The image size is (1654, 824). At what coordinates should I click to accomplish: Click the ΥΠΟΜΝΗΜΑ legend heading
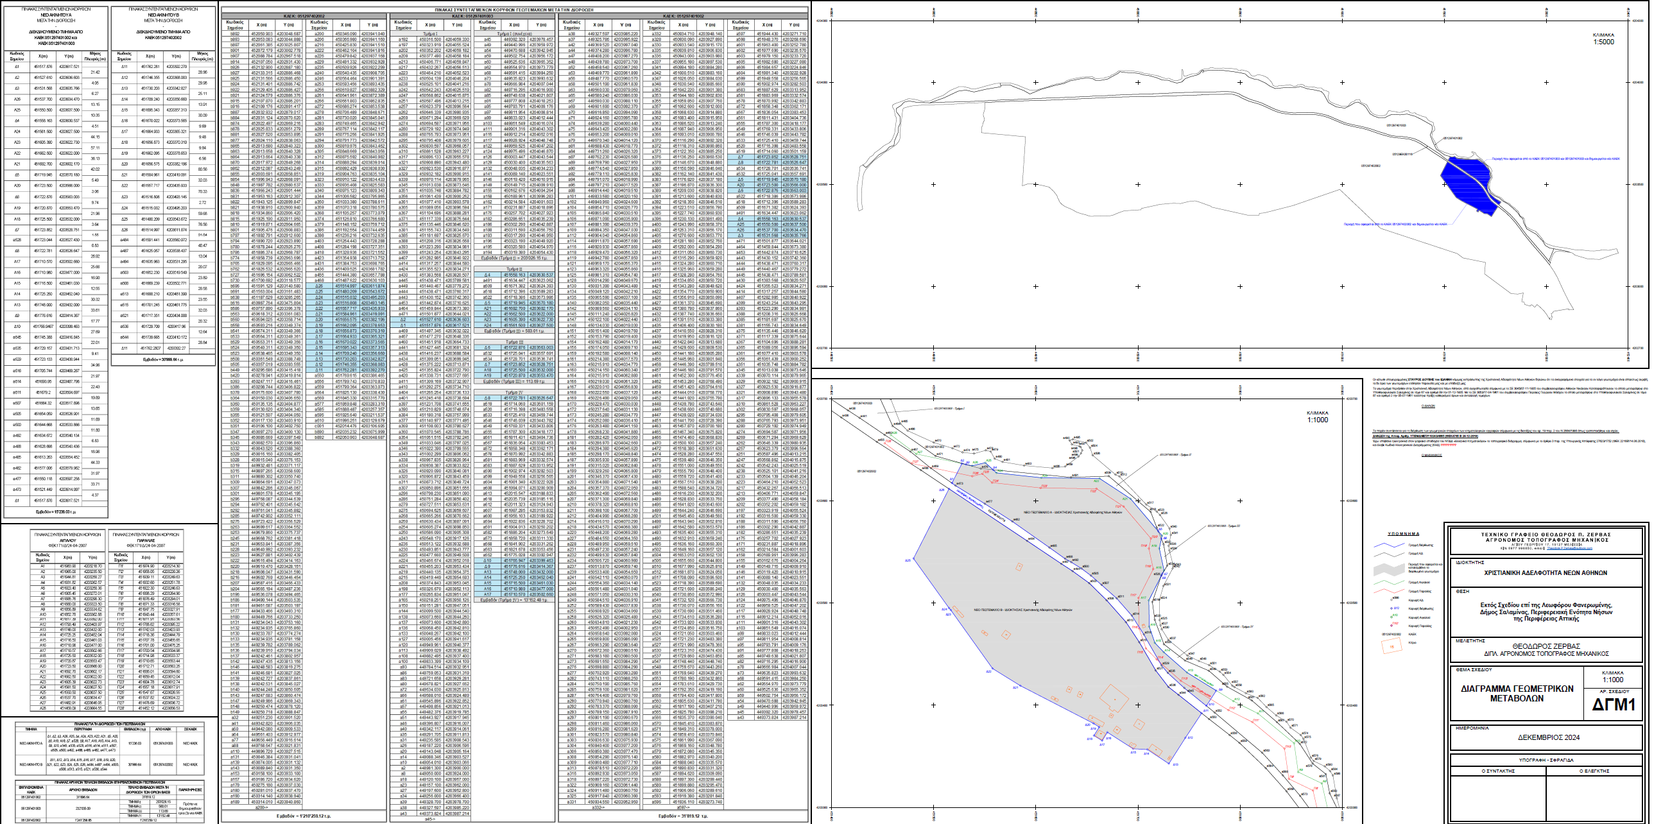(1404, 534)
